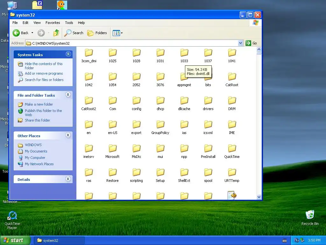Click the Back arrow button
The height and width of the screenshot is (245, 326).
tap(20, 33)
